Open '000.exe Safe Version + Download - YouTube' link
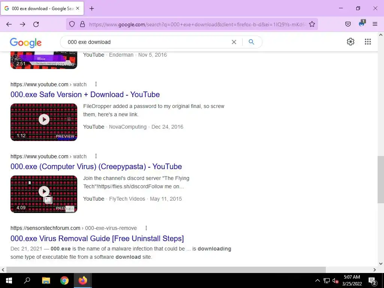Screen dimensions: 384x288 85,94
